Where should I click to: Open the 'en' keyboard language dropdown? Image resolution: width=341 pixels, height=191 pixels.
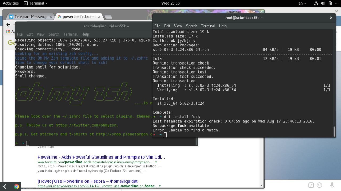pyautogui.click(x=302, y=3)
